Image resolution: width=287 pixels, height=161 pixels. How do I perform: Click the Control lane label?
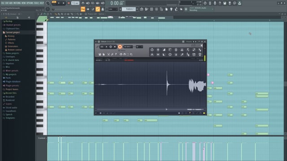(42, 138)
